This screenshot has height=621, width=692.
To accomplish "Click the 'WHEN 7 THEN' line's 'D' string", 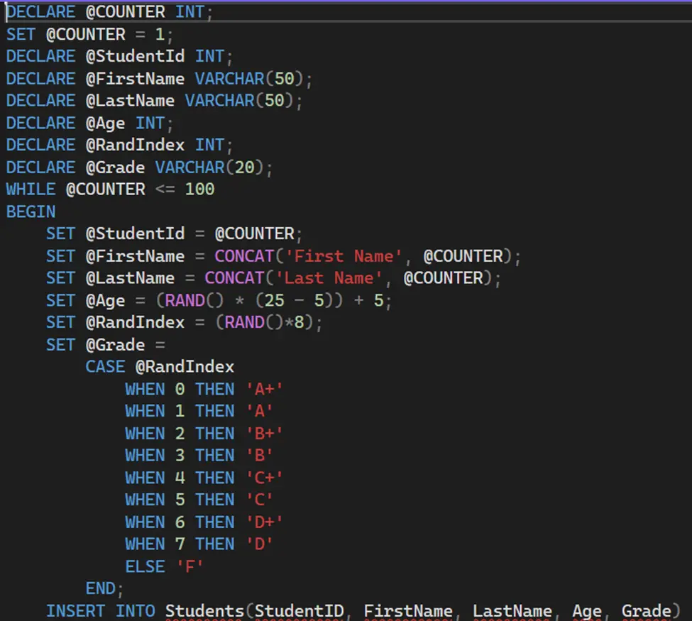I will pyautogui.click(x=259, y=544).
